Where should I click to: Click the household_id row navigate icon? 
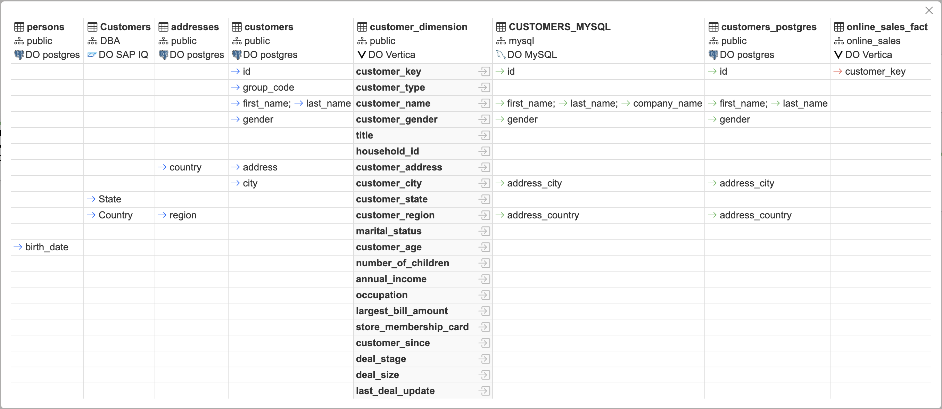pyautogui.click(x=484, y=151)
